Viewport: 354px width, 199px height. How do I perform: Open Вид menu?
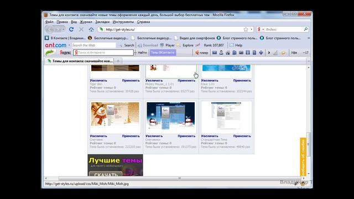[x=74, y=22]
